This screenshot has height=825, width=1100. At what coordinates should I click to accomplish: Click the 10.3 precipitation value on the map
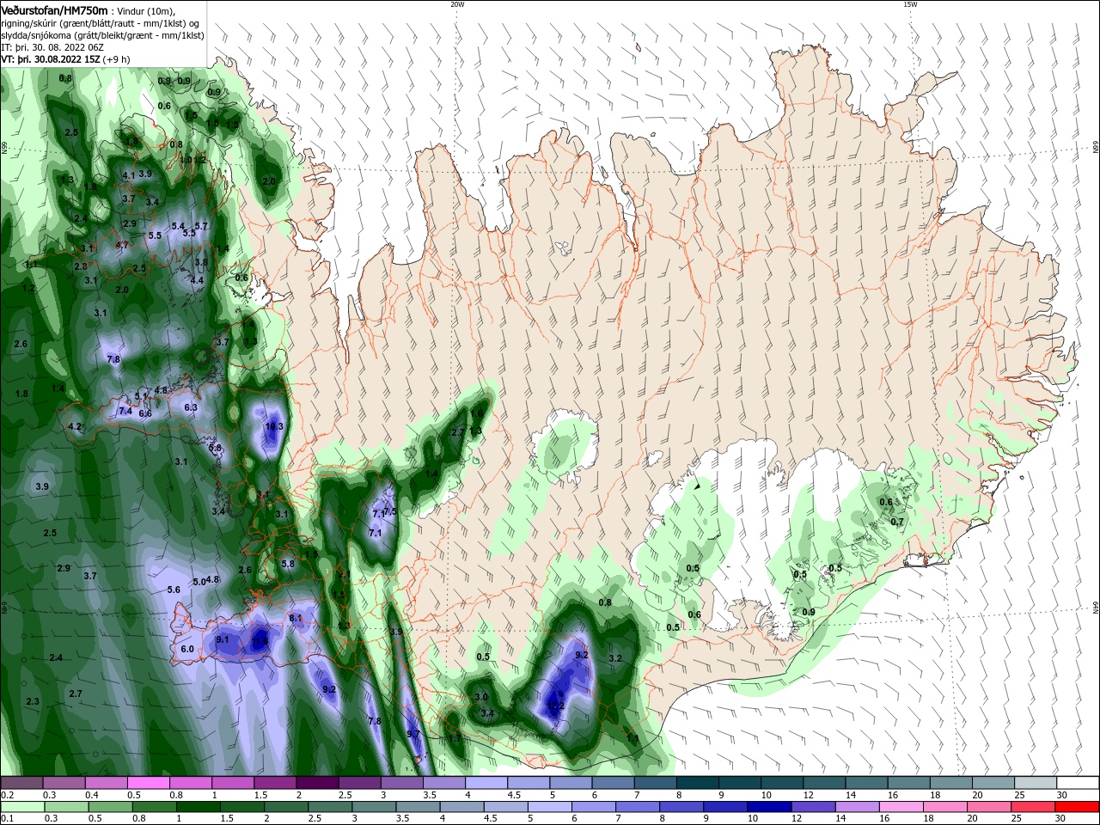click(x=274, y=426)
